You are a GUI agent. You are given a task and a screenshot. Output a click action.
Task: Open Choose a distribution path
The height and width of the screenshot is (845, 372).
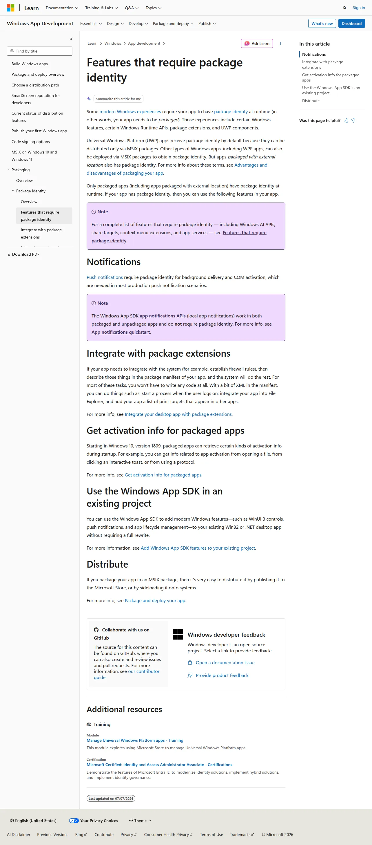click(35, 85)
